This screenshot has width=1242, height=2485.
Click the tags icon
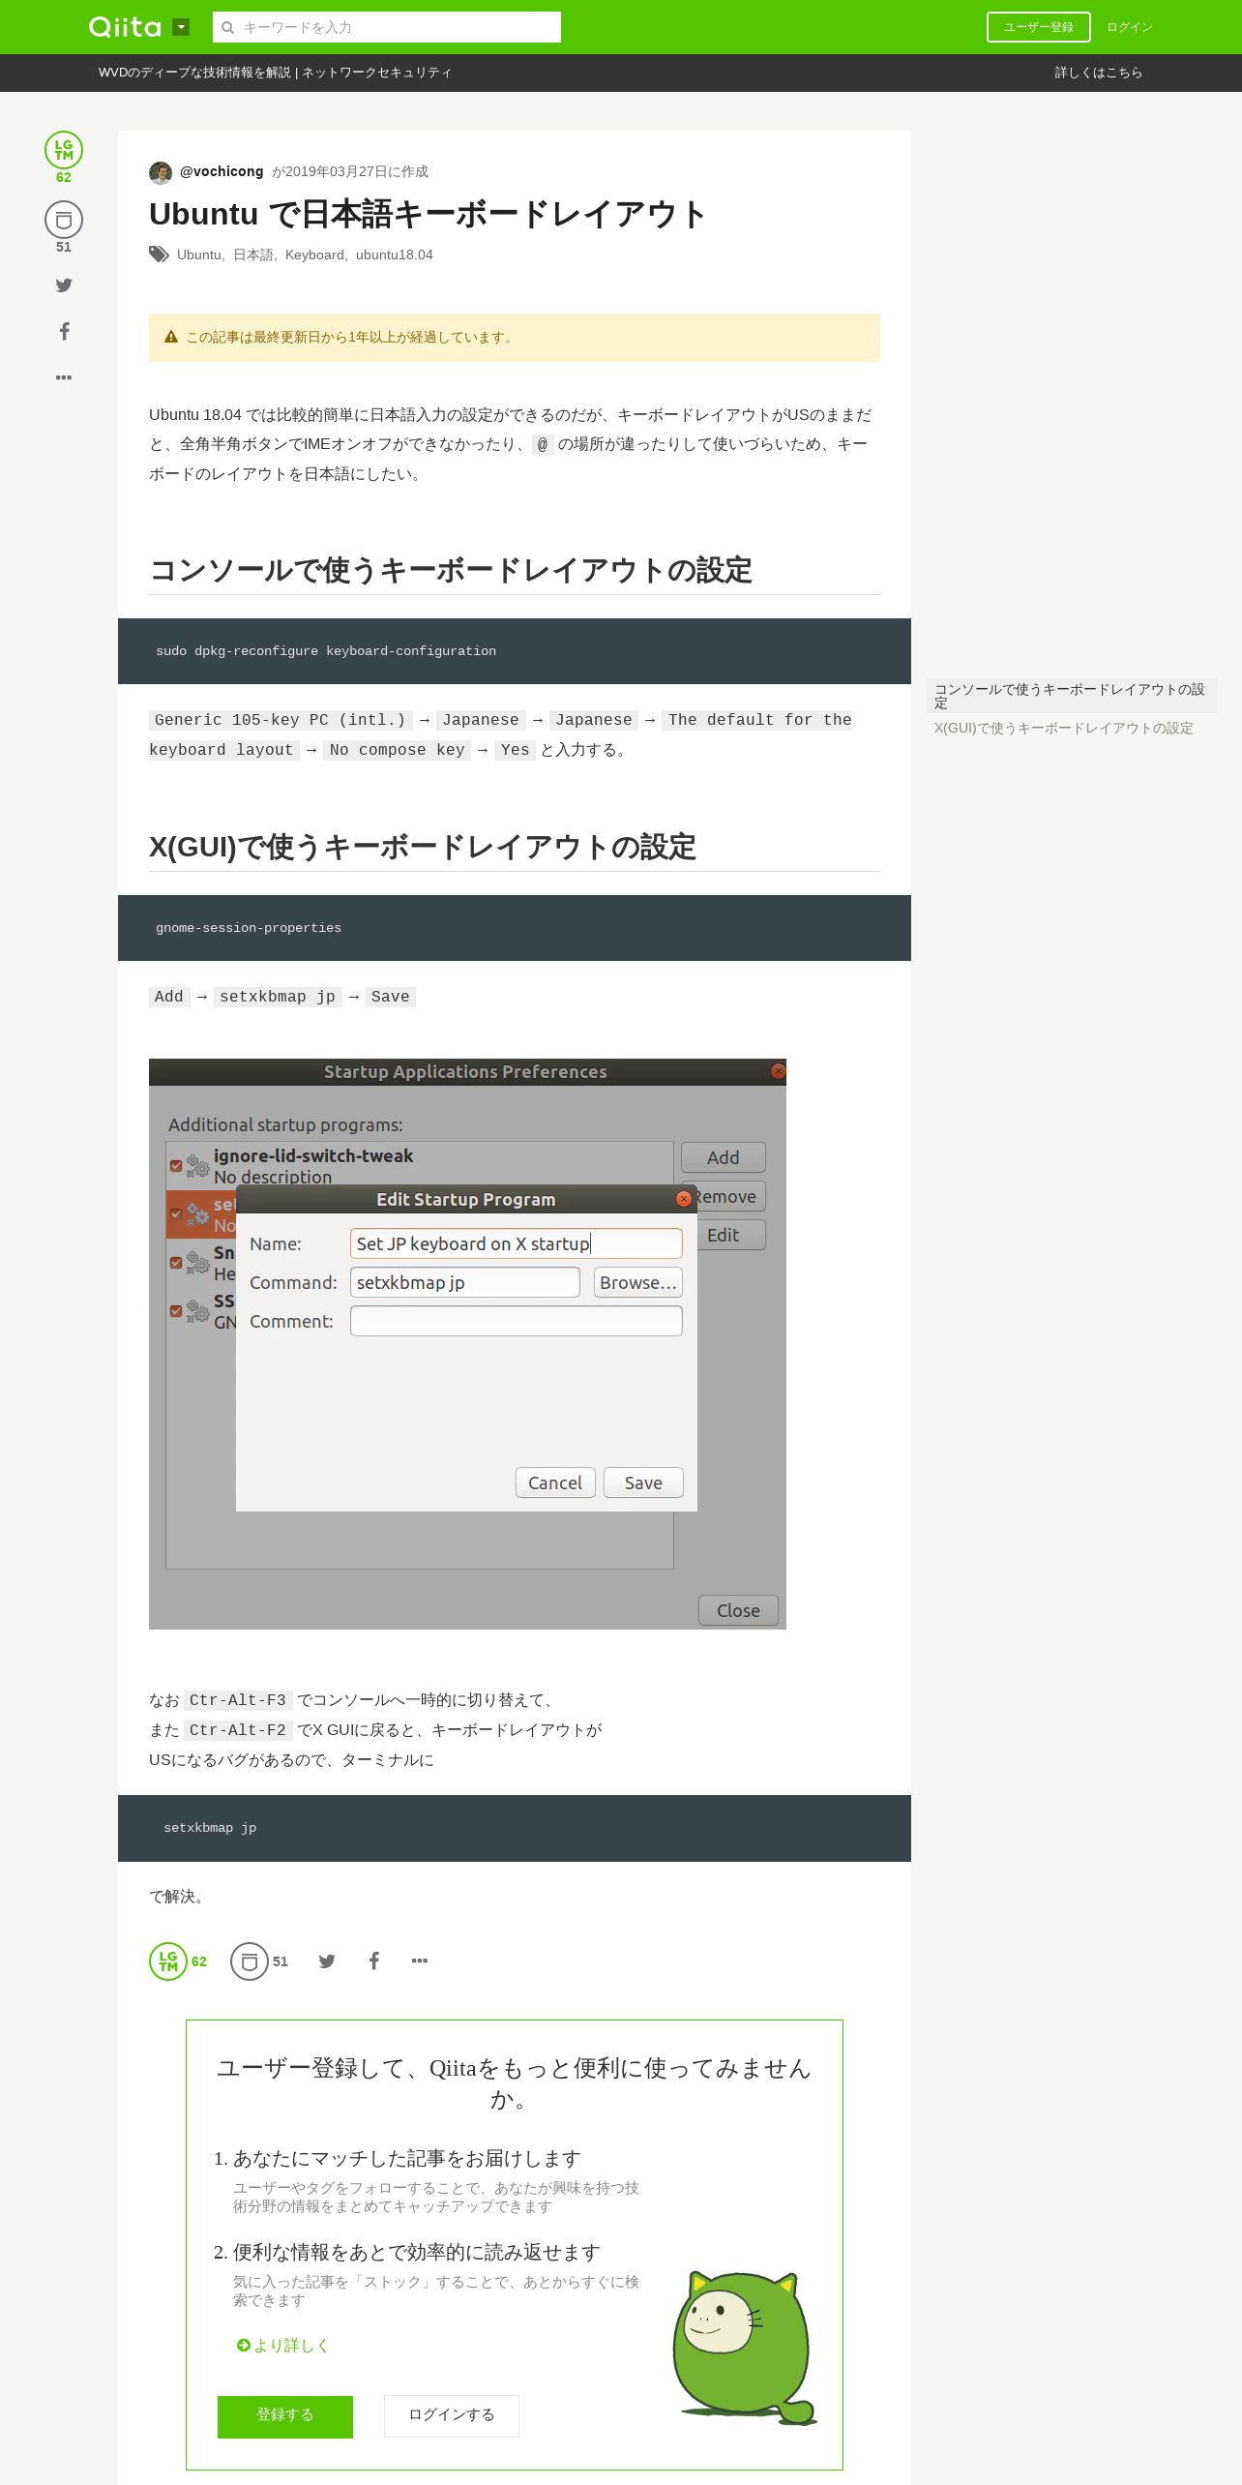pos(159,254)
